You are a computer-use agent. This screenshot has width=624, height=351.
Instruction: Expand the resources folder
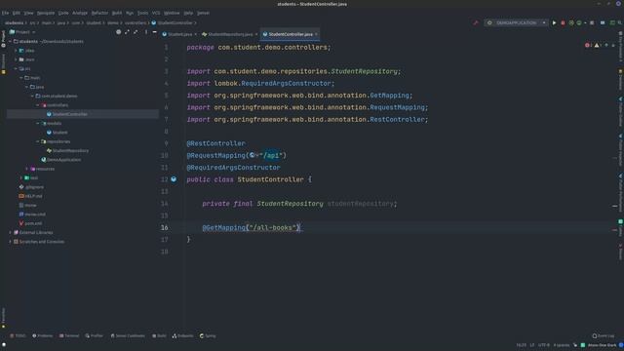(27, 169)
